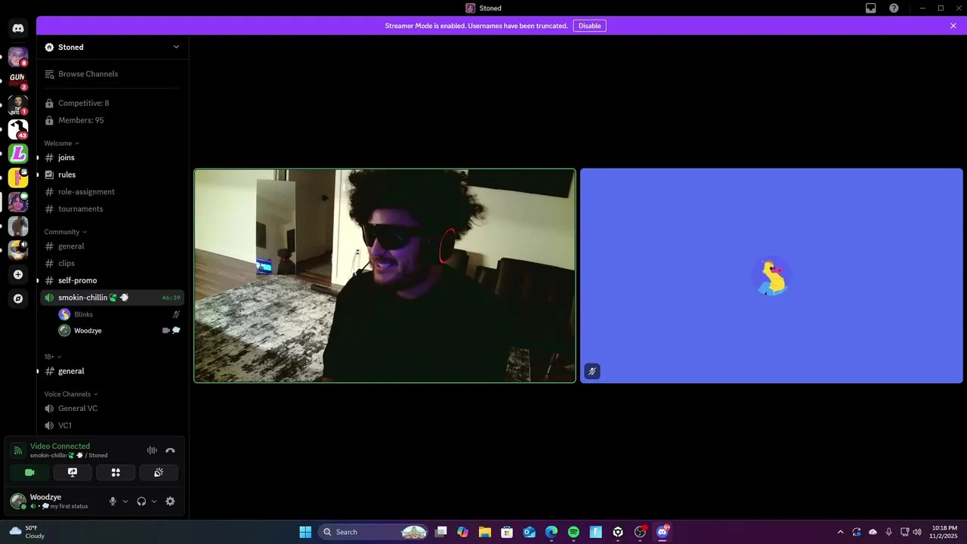Click the Competitive: 8 locked channel
This screenshot has width=967, height=544.
[x=112, y=103]
